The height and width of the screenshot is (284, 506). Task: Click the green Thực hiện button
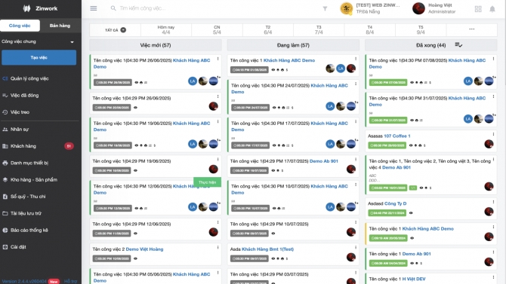tap(207, 182)
